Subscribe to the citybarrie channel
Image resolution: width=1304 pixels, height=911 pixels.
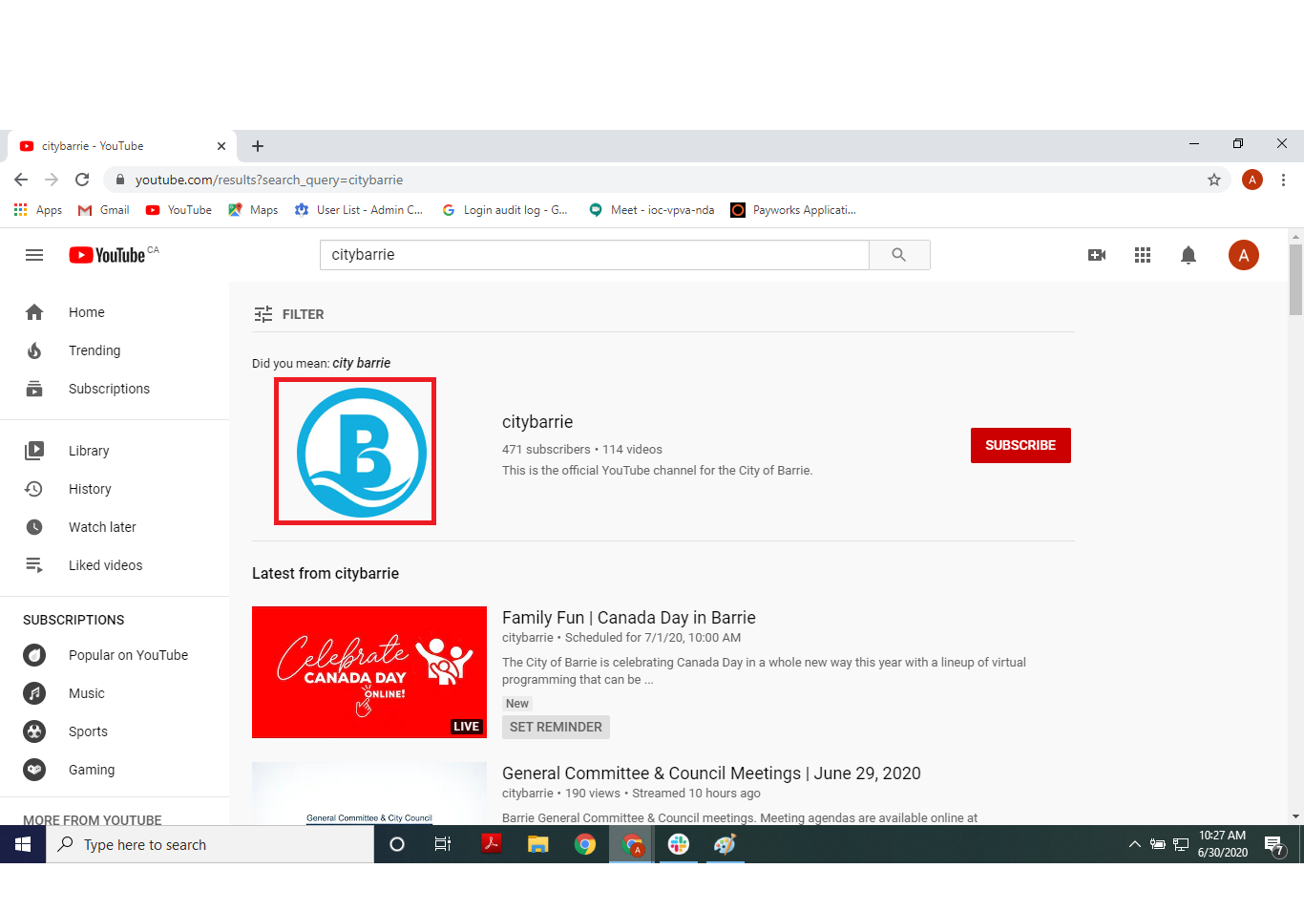point(1020,445)
